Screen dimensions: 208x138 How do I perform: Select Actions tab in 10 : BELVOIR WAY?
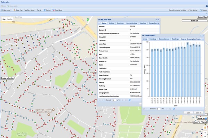click(x=112, y=23)
